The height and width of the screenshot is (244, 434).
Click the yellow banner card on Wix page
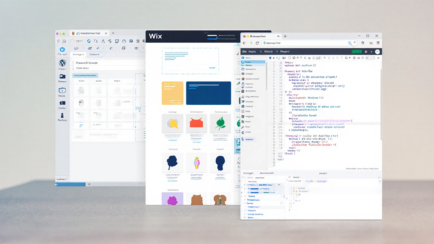click(173, 93)
